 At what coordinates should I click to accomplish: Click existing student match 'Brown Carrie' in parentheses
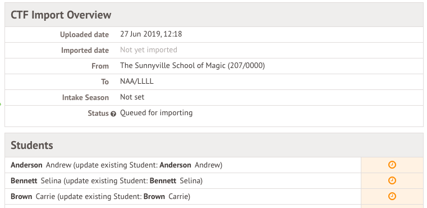tap(166, 197)
